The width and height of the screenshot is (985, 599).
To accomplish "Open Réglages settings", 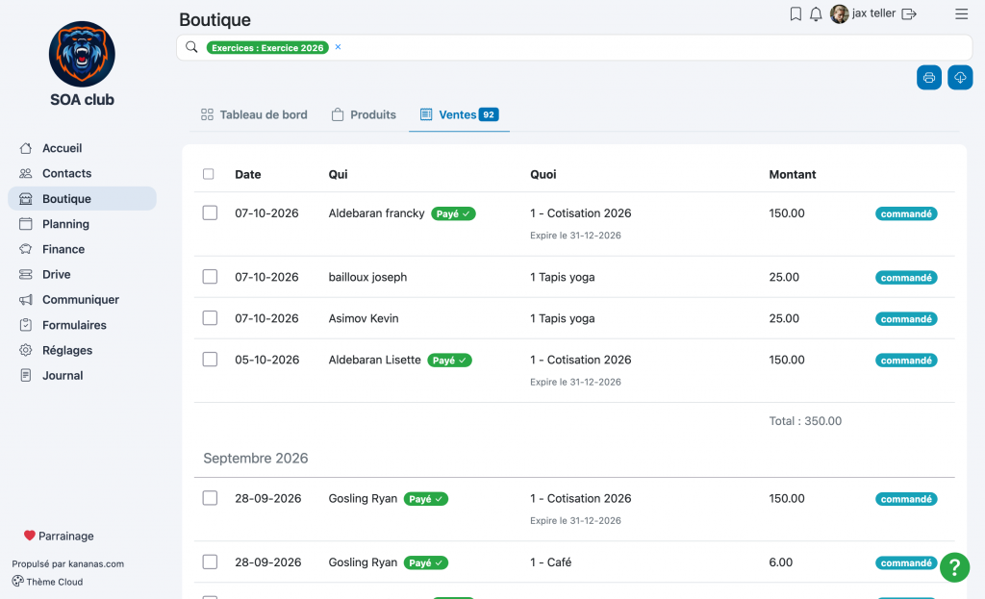I will 67,350.
